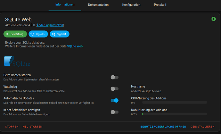This screenshot has width=221, height=134.
Task: Turn on the Watchdog switch
Action: click(x=114, y=89)
